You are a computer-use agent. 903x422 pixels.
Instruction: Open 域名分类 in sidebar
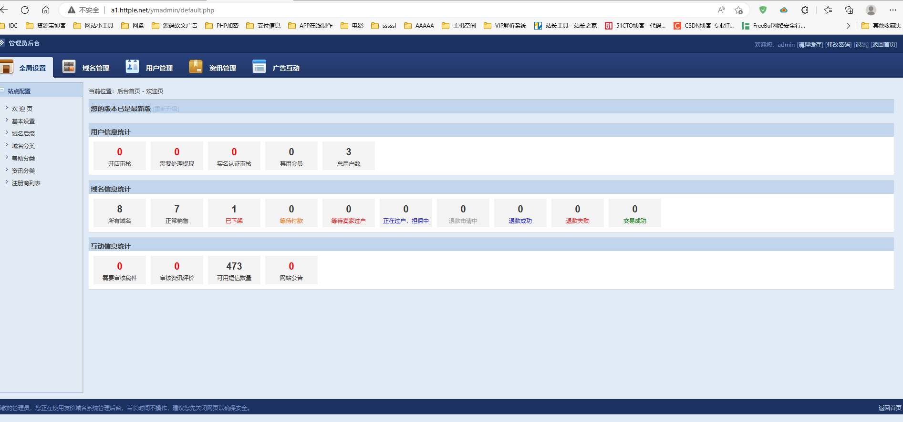tap(23, 146)
